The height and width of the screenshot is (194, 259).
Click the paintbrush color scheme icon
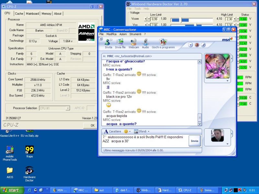203,45
